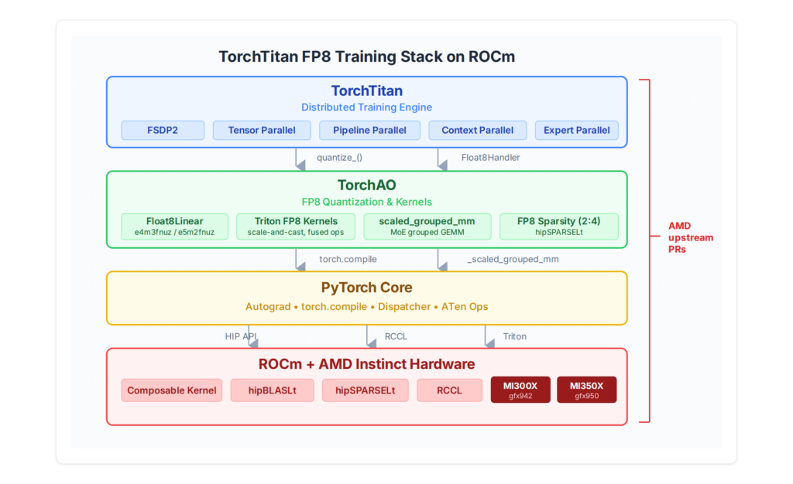Click the PyTorch Core heading
Screen dimensions: 793x484
click(x=366, y=287)
